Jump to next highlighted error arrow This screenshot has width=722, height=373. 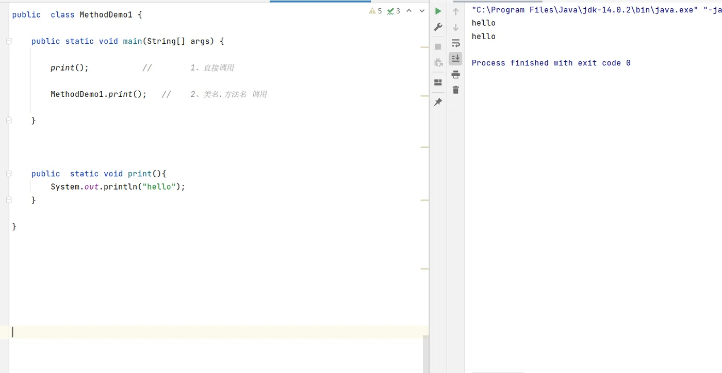422,11
